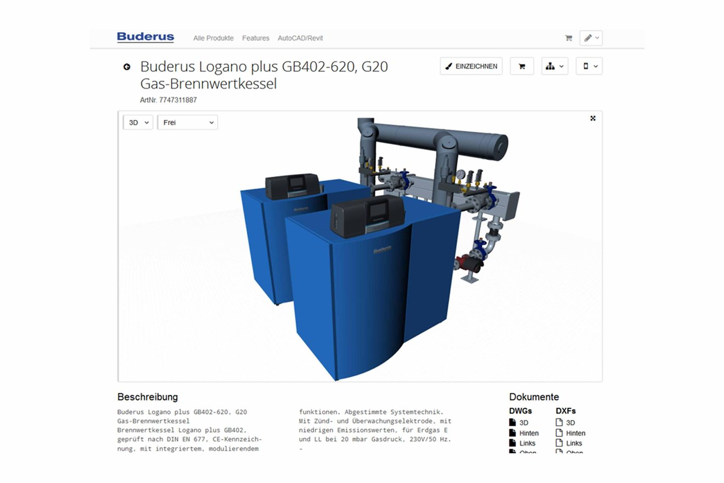
Task: Click the Dokumente heading
Action: (x=534, y=397)
